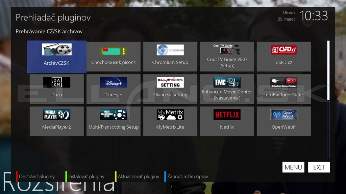Click the CSFD.cz label

point(284,62)
